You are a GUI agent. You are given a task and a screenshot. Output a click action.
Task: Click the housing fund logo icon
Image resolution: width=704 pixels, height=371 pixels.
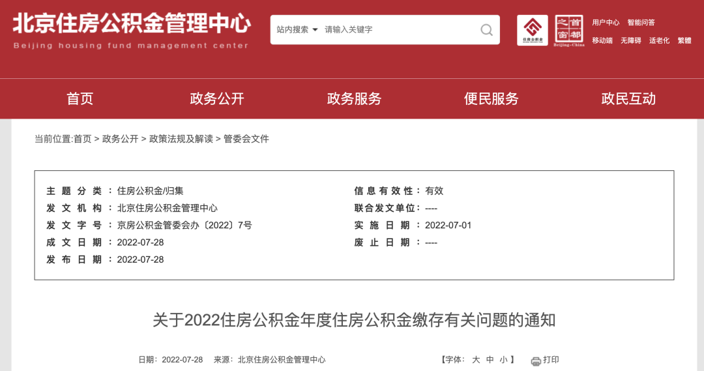[x=532, y=30]
